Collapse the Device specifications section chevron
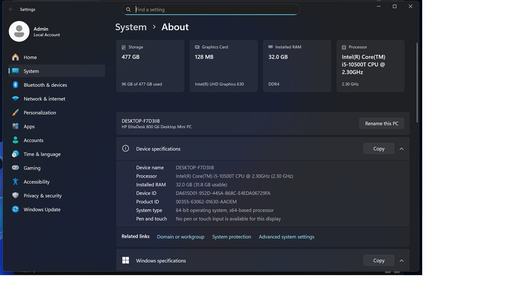The height and width of the screenshot is (299, 532). (401, 149)
